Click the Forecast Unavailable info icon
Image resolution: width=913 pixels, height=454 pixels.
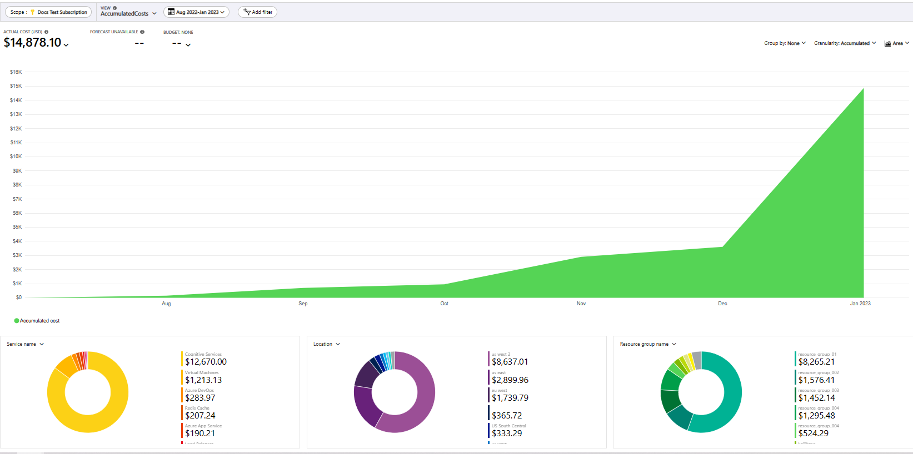pyautogui.click(x=142, y=32)
